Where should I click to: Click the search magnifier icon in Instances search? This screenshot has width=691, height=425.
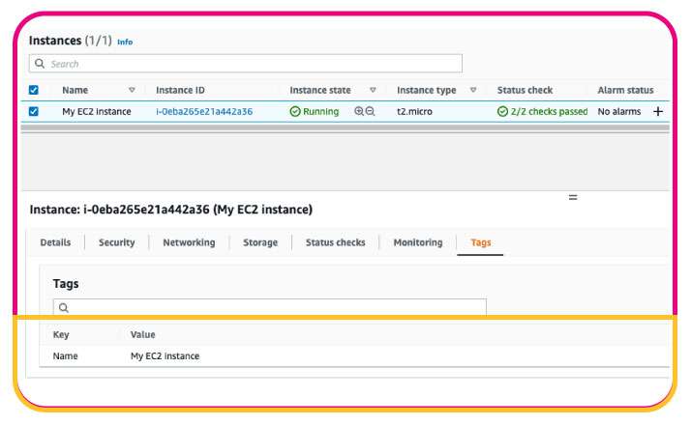click(x=40, y=64)
